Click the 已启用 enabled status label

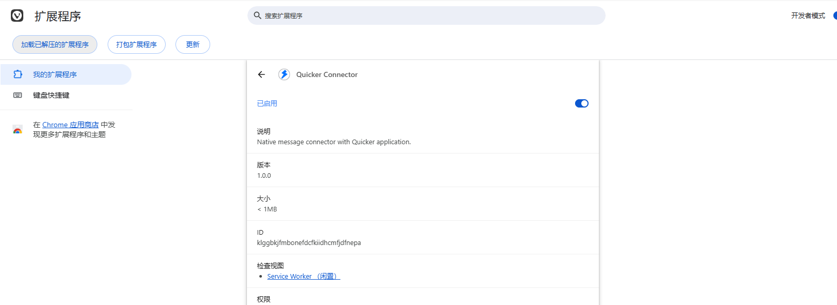click(267, 103)
